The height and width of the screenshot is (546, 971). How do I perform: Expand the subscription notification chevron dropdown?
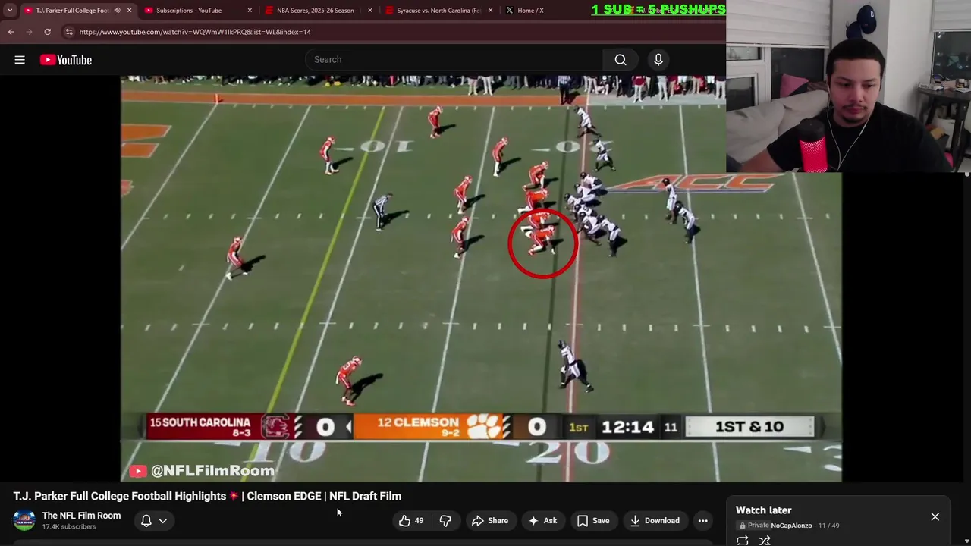[x=162, y=521]
